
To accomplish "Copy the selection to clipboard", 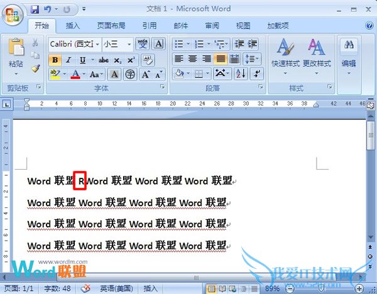I will 35,55.
